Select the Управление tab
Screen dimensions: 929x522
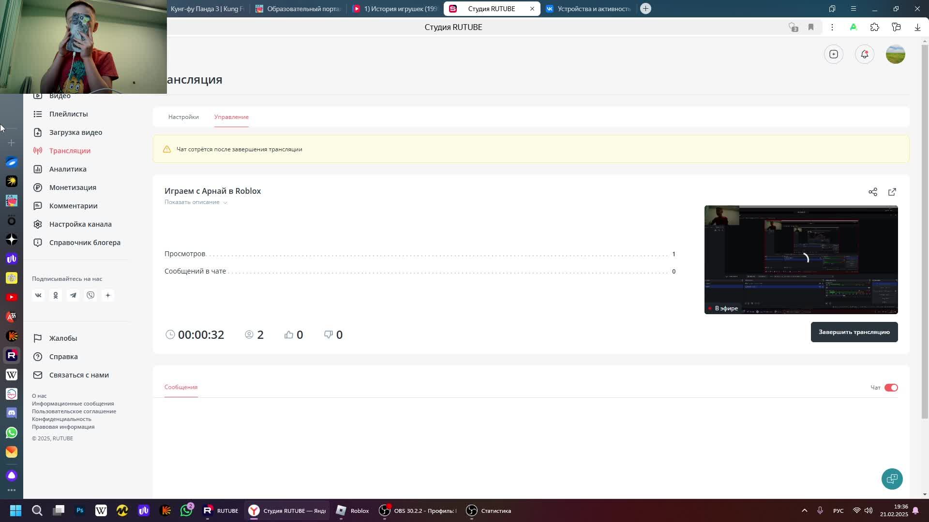(x=231, y=117)
